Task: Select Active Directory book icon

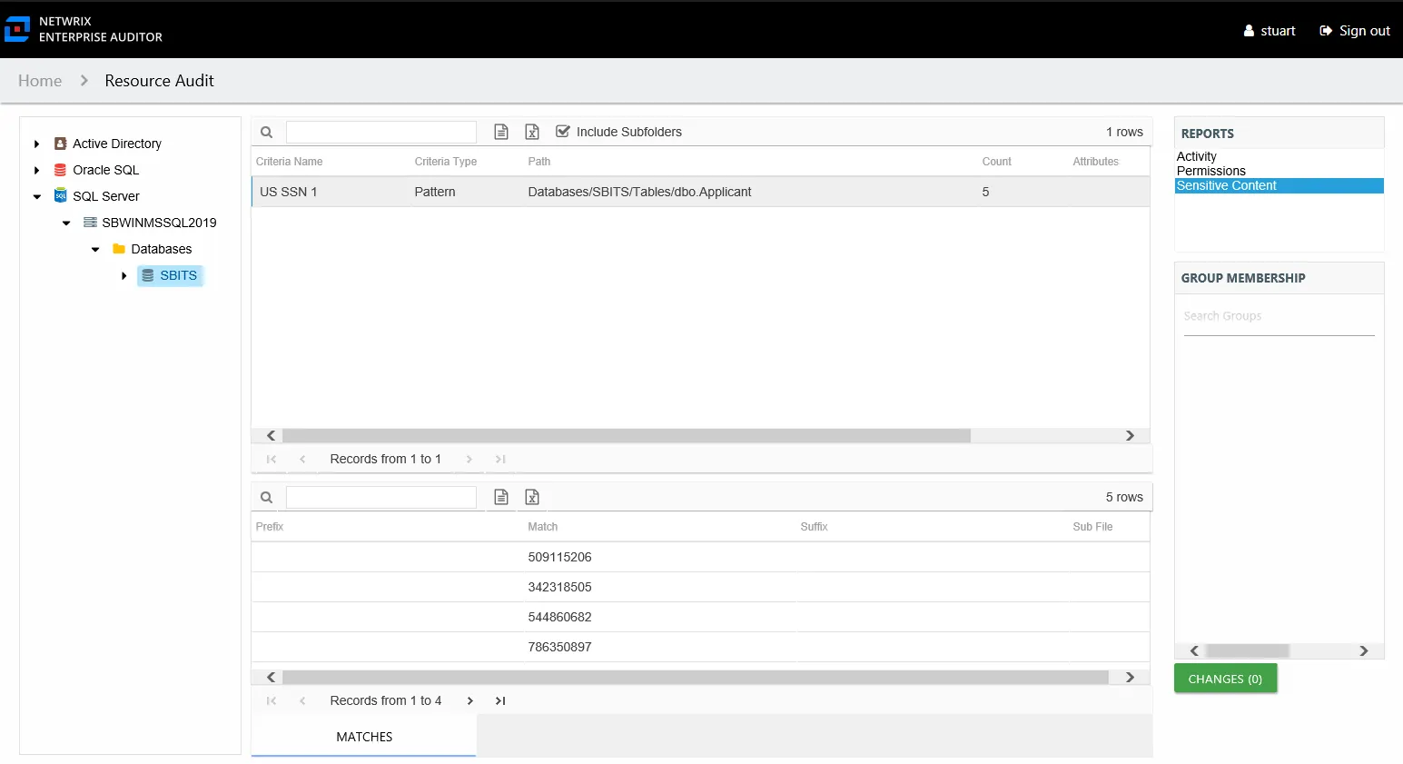Action: pyautogui.click(x=60, y=144)
